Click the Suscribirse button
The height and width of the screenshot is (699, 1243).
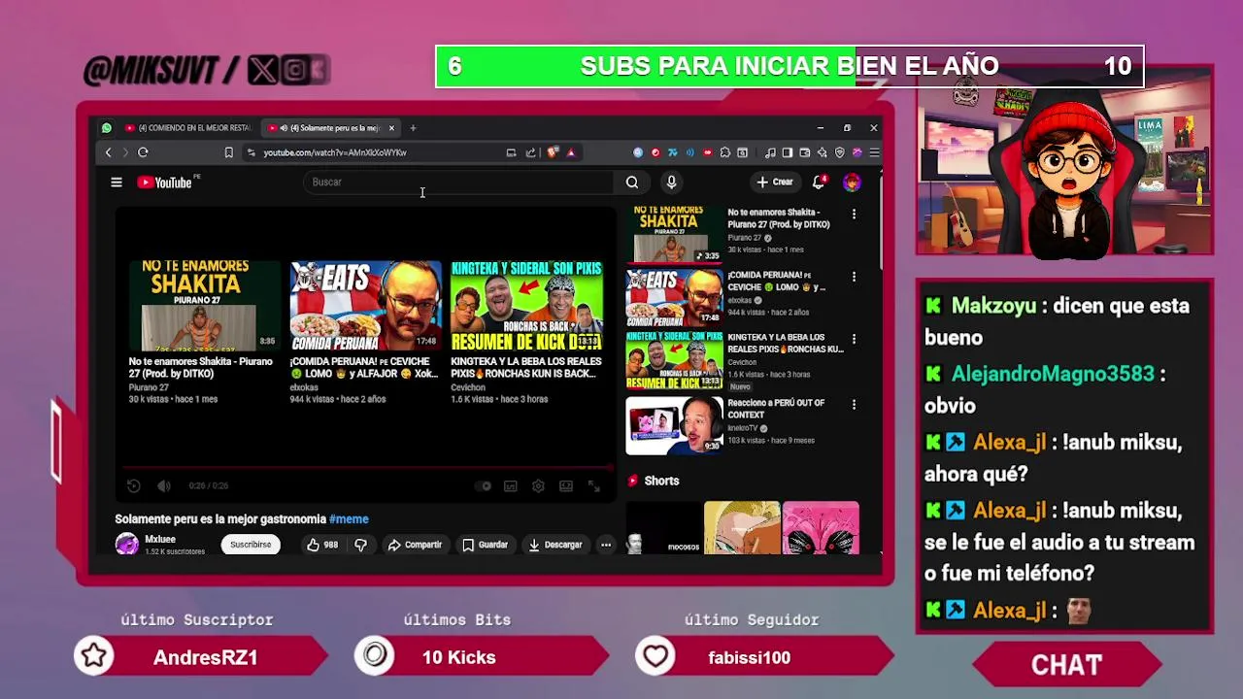(251, 545)
